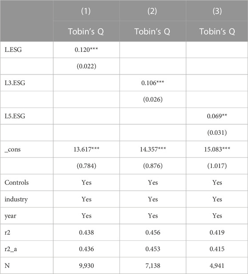Select column header (2)
Screen dimensions: 248x274
point(152,11)
